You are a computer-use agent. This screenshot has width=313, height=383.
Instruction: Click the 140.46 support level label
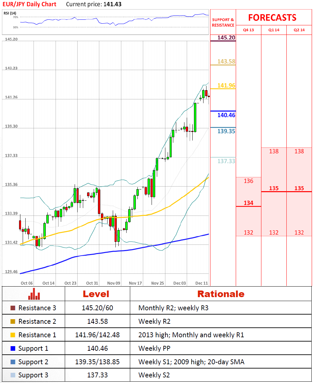(226, 115)
